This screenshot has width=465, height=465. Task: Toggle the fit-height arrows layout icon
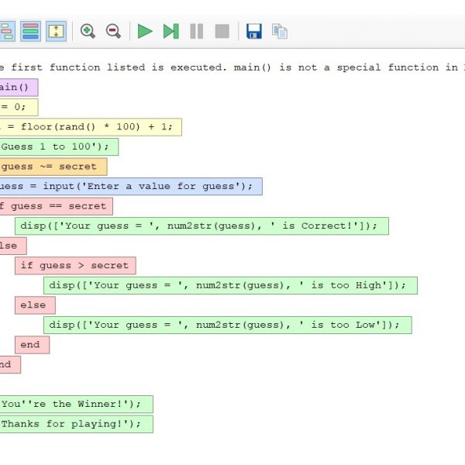coord(56,31)
